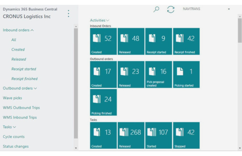Click the sidebar scrollbar down arrow
Screen dimensions: 242x156
tap(76, 148)
